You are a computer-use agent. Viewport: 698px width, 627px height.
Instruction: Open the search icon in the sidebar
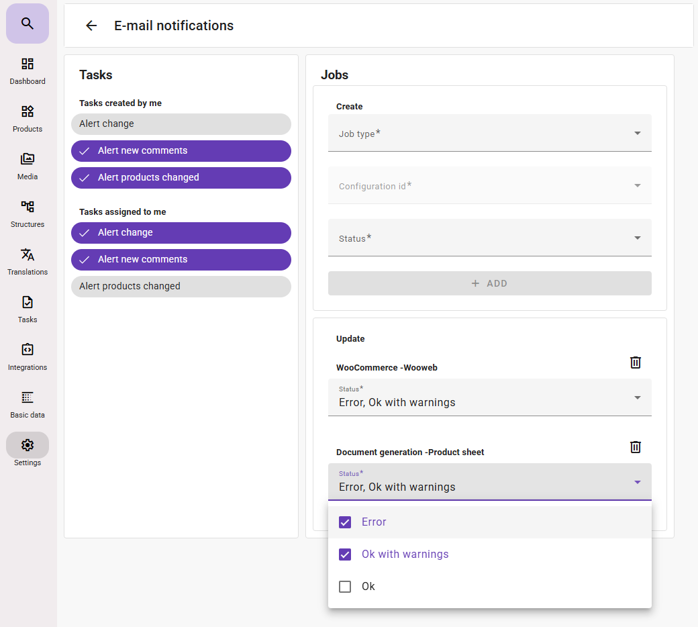27,23
